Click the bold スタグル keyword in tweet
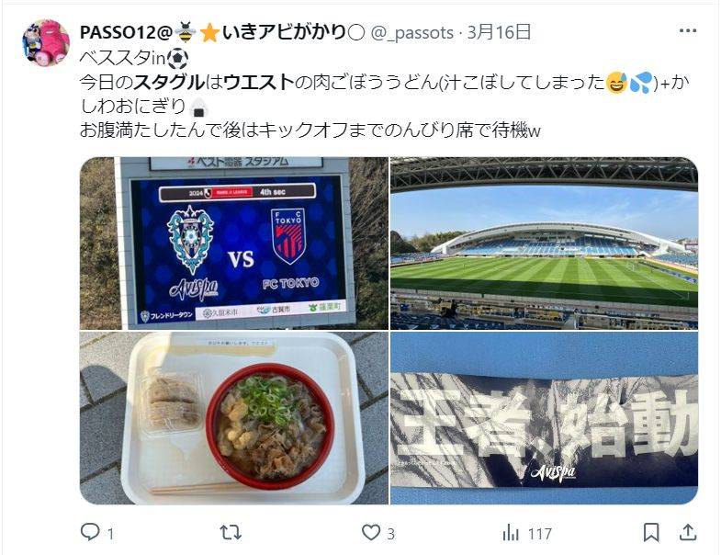 [169, 83]
